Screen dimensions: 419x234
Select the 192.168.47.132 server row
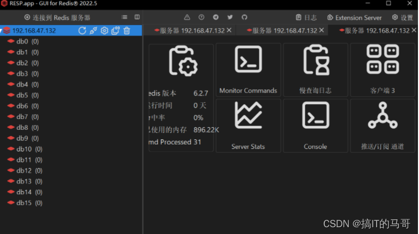[71, 30]
